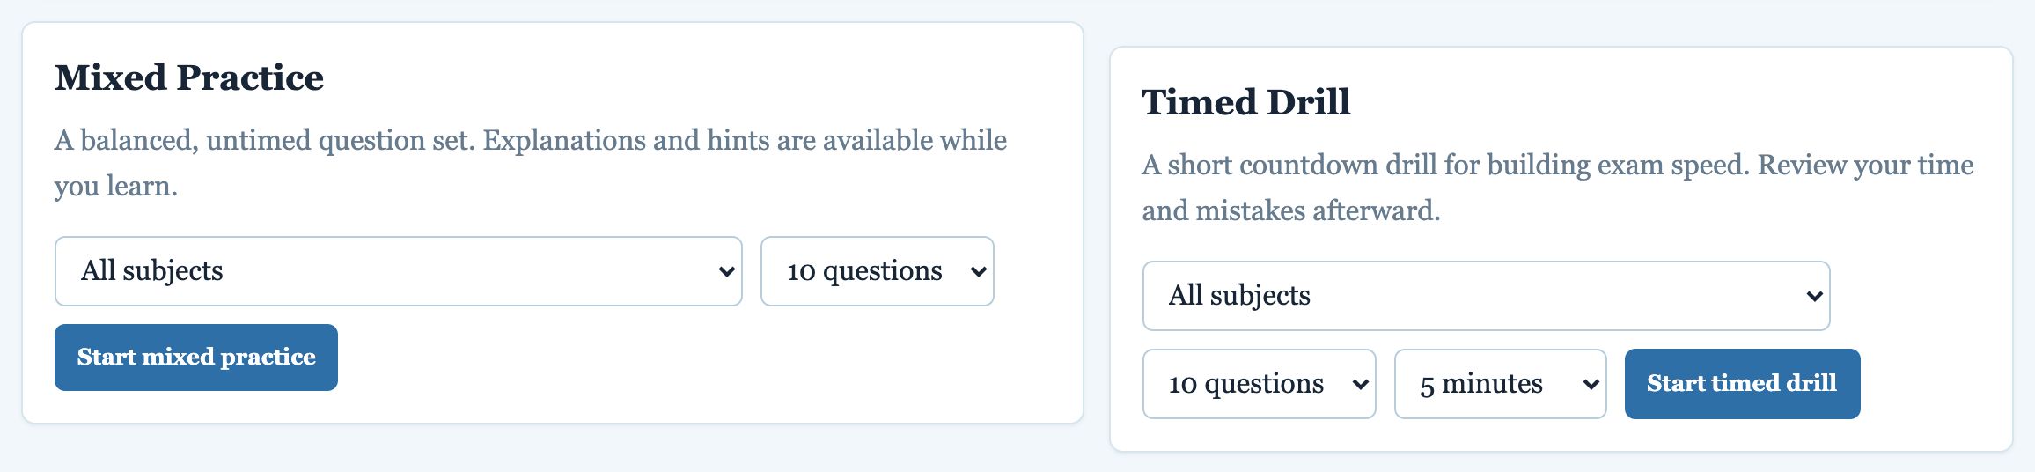
Task: Expand the All subjects selector under Timed Drill
Action: point(1487,296)
